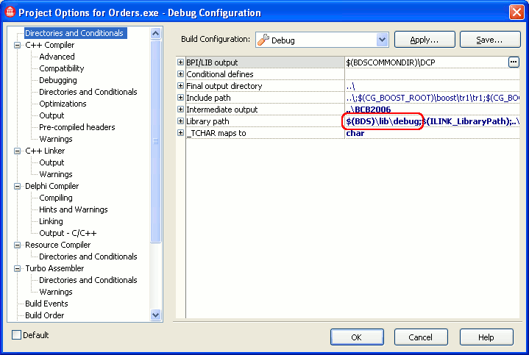Expand the Conditional defines property row
Image resolution: width=529 pixels, height=355 pixels.
coord(181,74)
